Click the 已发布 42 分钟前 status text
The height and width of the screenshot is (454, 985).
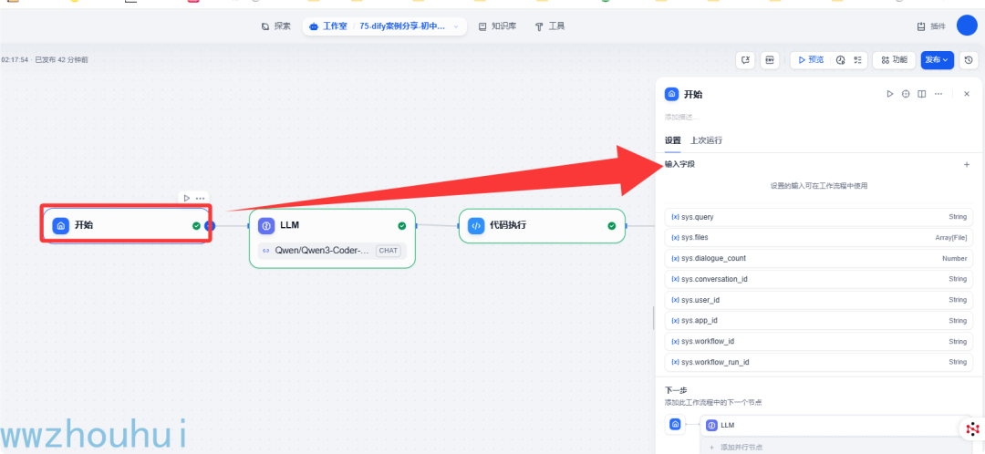[61, 59]
